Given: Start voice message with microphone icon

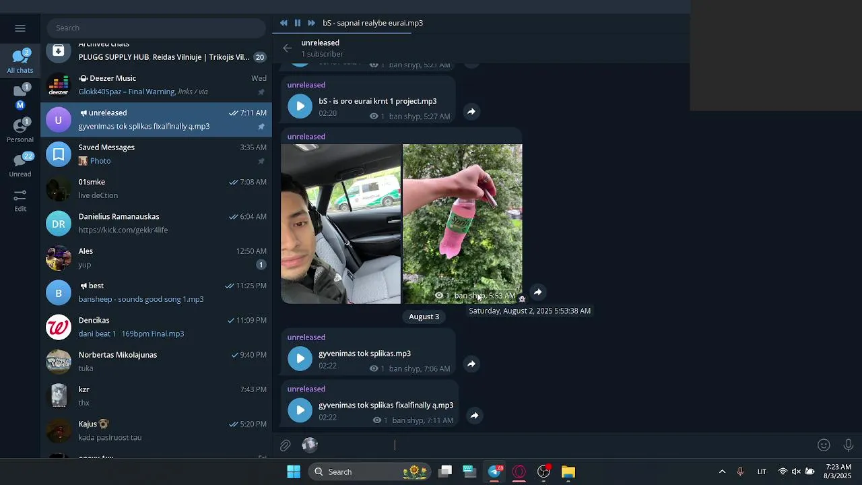Looking at the screenshot, I should point(849,445).
